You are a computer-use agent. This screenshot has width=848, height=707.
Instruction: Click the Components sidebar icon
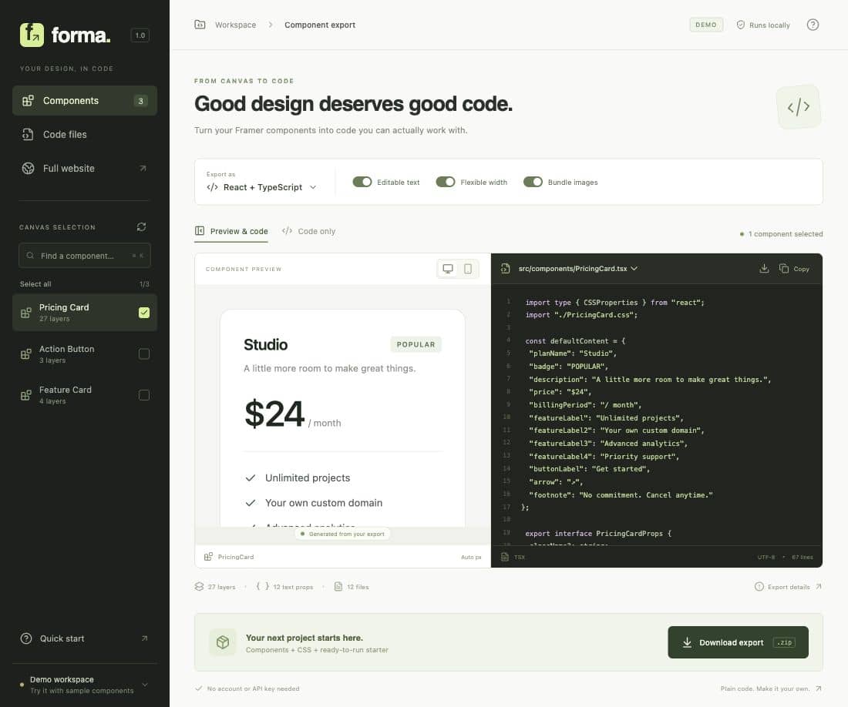pos(28,100)
